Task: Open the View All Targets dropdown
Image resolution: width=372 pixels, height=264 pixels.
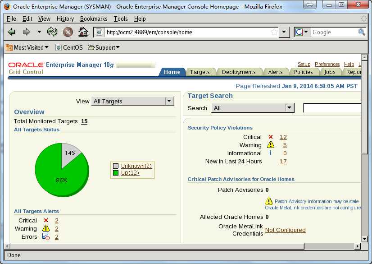Action: tap(132, 101)
